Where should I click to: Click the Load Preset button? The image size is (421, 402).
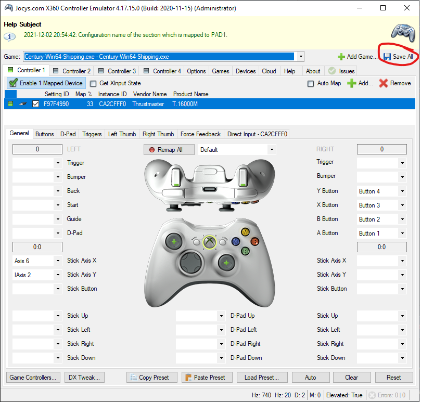262,377
